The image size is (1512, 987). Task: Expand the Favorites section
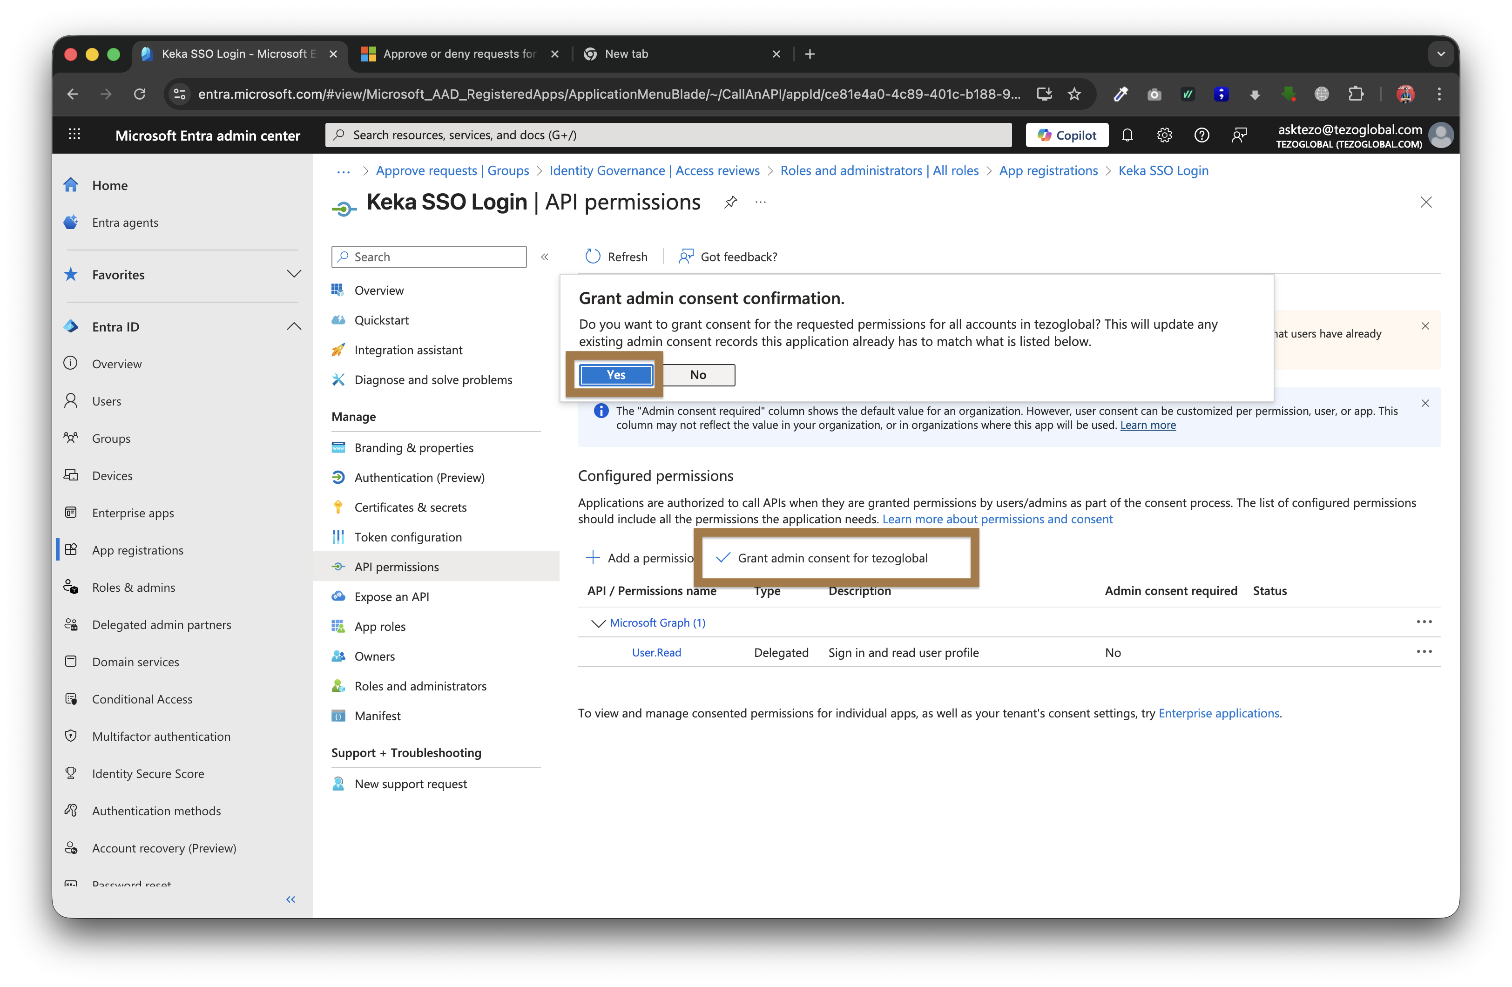click(x=293, y=274)
